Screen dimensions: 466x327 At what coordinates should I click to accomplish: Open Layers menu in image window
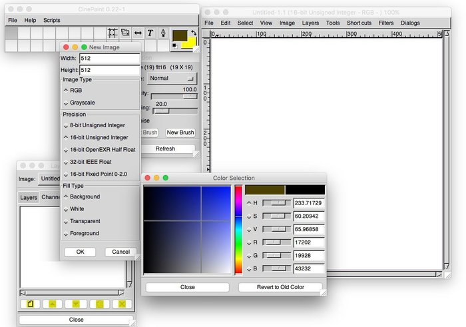(310, 23)
